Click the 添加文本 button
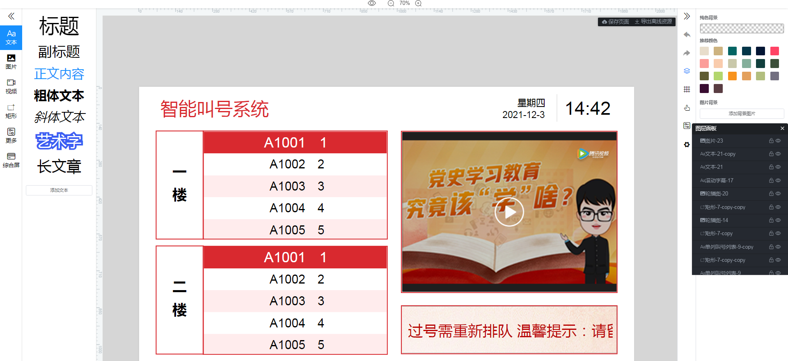Viewport: 788px width, 361px height. 59,190
